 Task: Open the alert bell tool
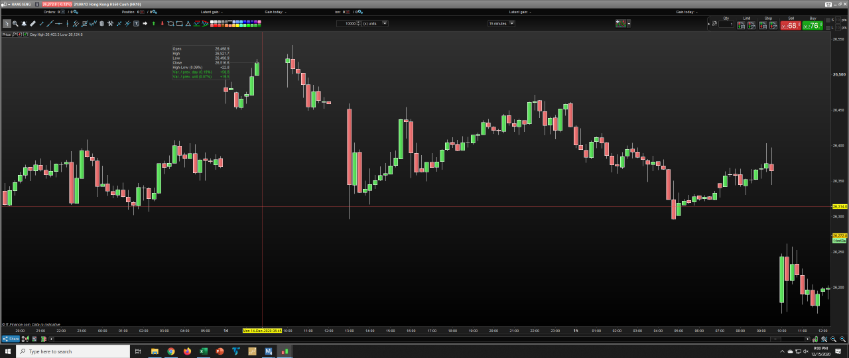coord(24,23)
